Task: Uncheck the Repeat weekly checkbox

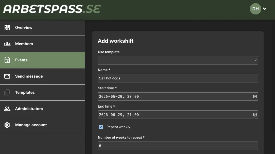Action: pyautogui.click(x=101, y=127)
